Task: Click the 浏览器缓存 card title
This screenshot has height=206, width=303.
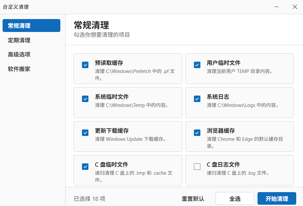Action: click(x=221, y=131)
